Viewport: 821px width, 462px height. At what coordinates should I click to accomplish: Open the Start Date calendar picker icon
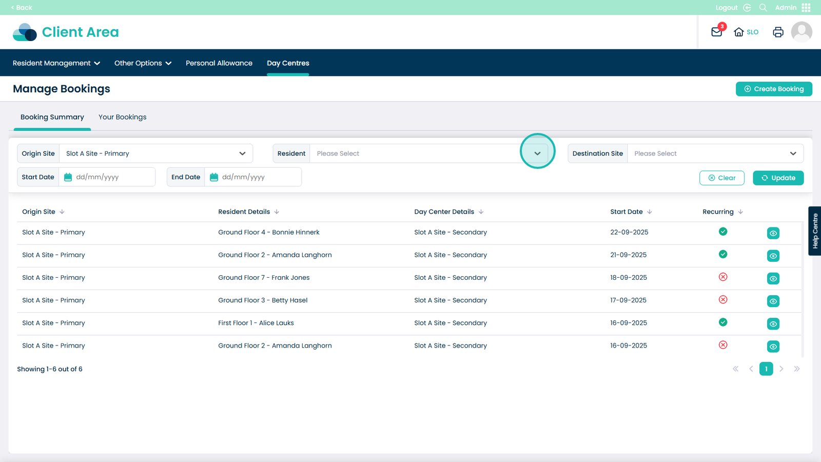[x=68, y=177]
